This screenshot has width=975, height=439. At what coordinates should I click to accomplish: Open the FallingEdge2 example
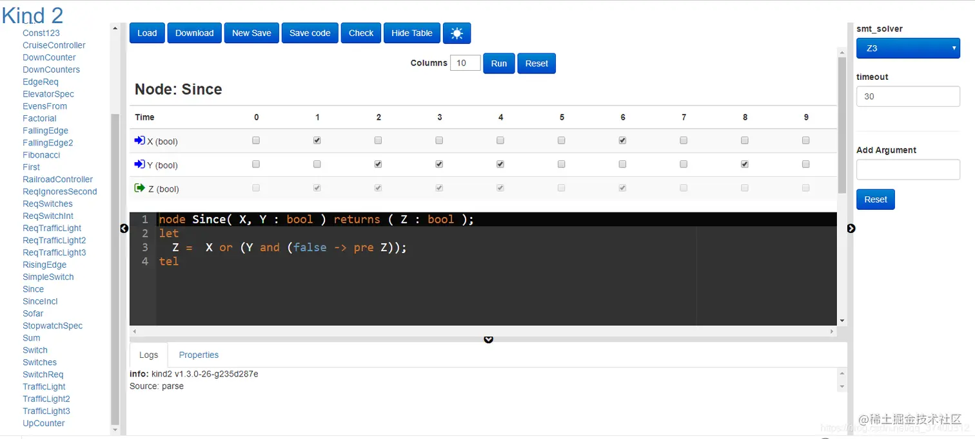coord(48,143)
